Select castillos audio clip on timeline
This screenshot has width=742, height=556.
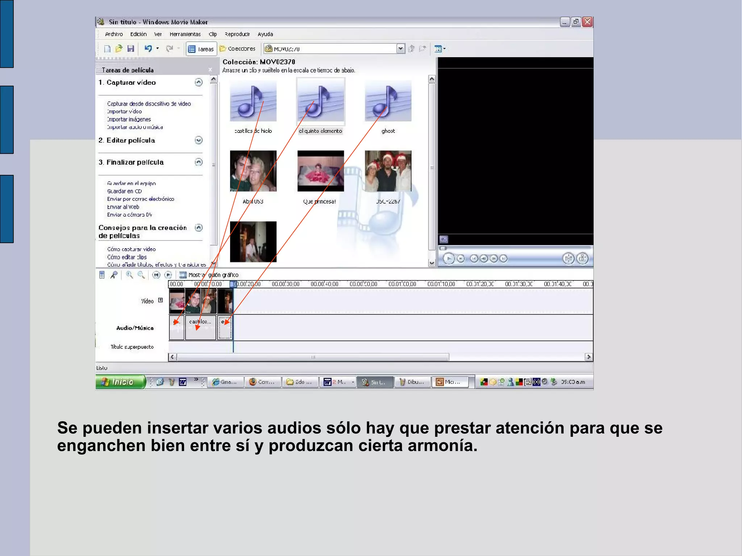(x=200, y=327)
